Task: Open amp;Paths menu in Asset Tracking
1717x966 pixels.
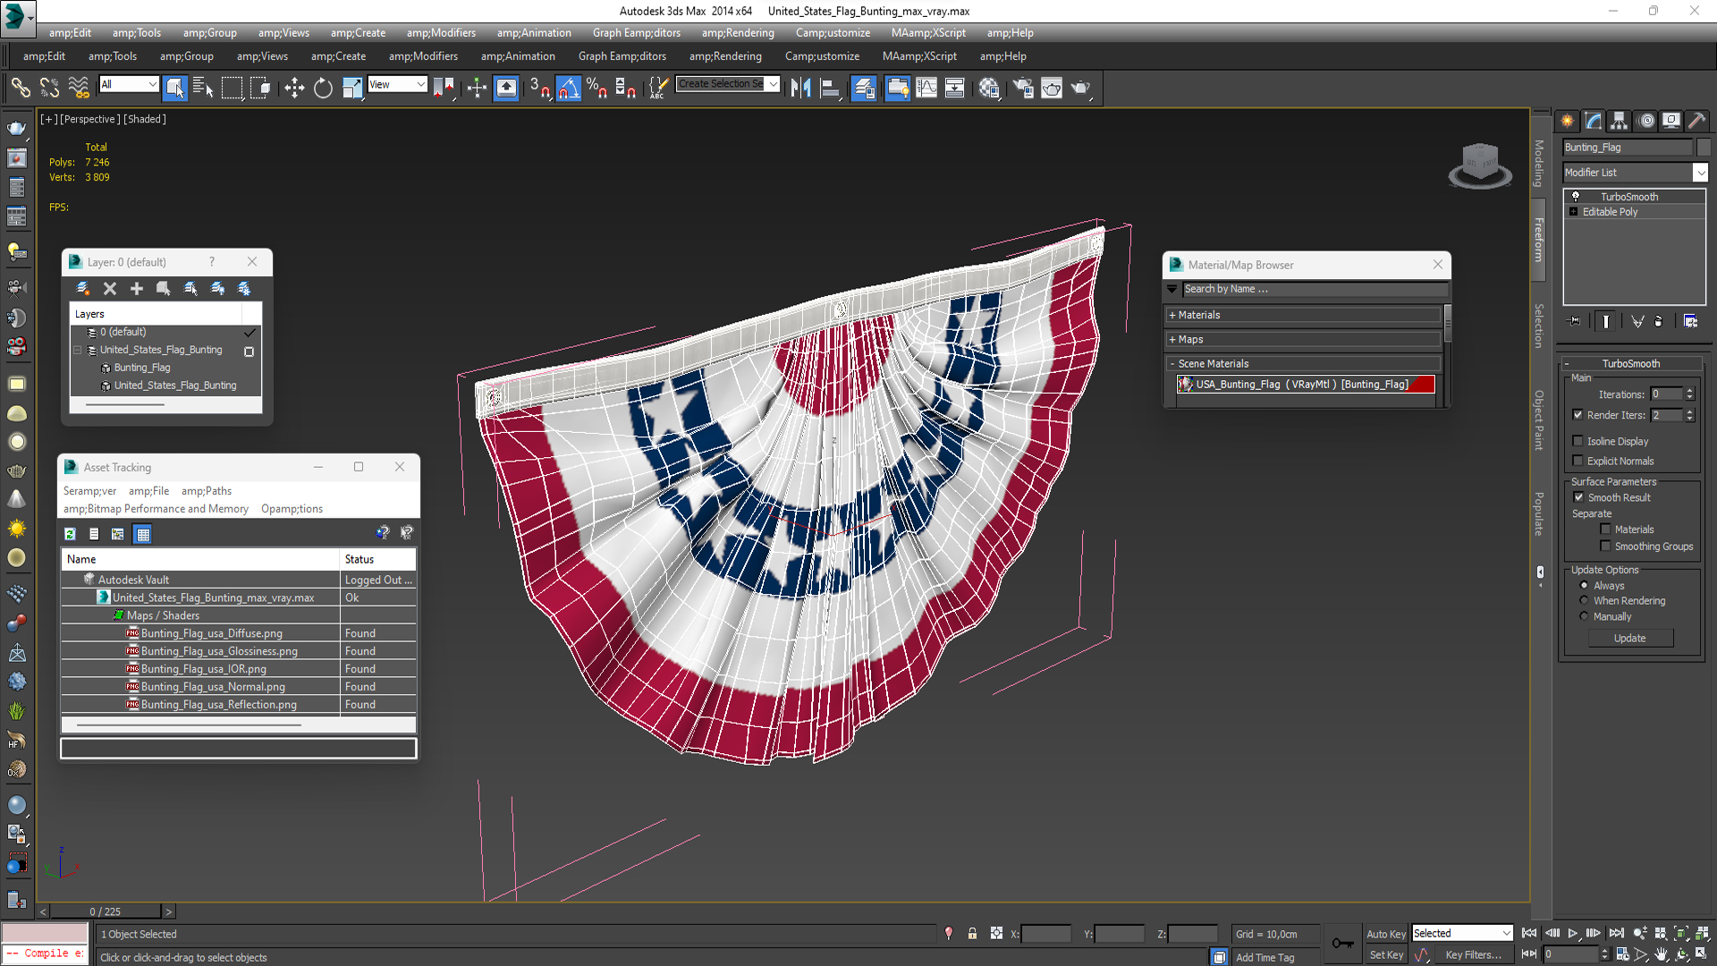Action: click(x=207, y=491)
